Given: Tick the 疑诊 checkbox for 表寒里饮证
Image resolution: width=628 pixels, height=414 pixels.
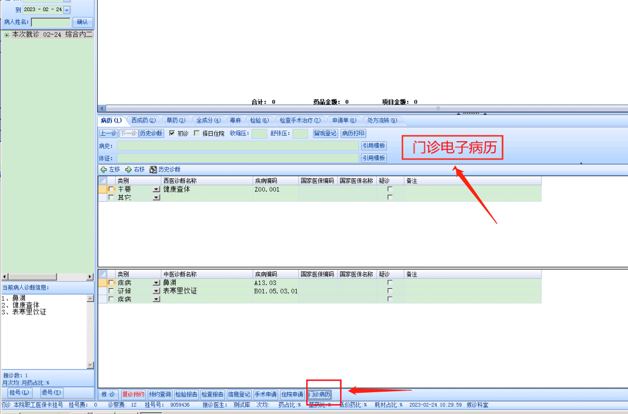Looking at the screenshot, I should 390,291.
